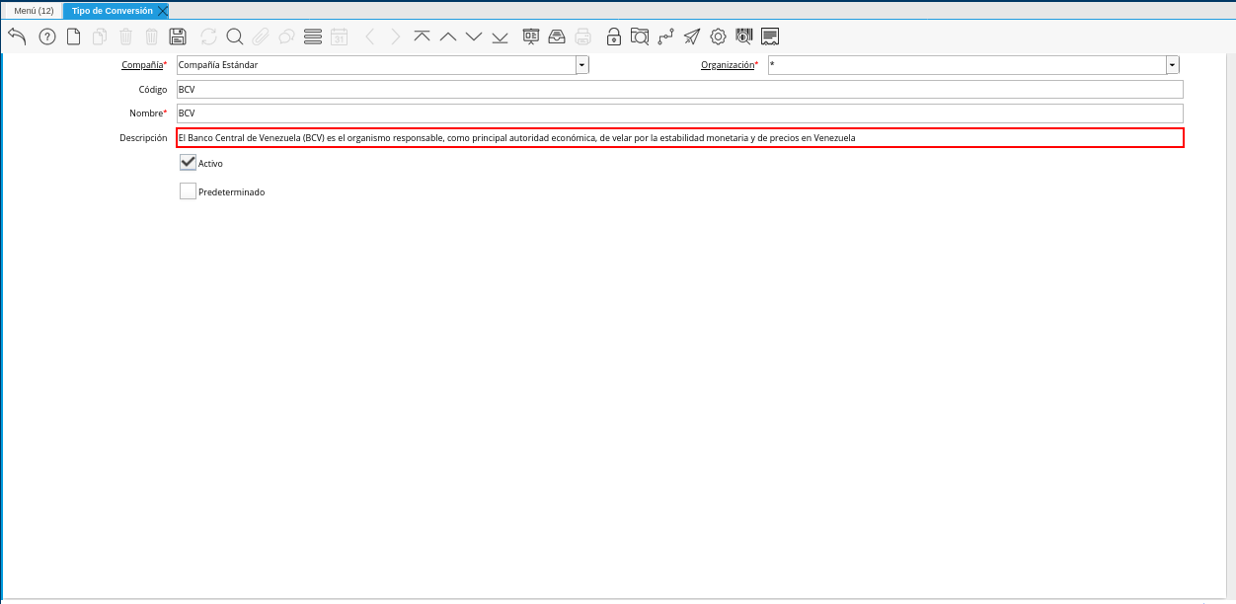Jump to first record icon
The image size is (1236, 604).
tap(422, 37)
